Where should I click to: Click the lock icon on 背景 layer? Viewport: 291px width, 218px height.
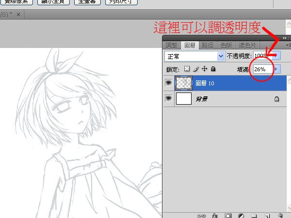pos(276,99)
